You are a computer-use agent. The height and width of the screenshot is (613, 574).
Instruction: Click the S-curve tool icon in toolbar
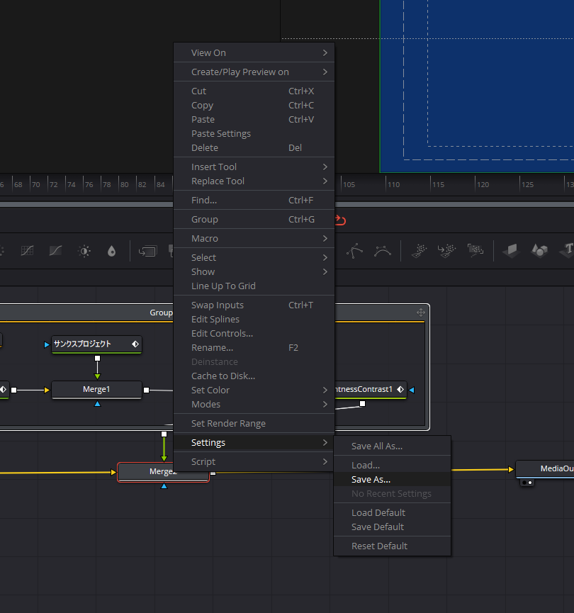pyautogui.click(x=55, y=251)
